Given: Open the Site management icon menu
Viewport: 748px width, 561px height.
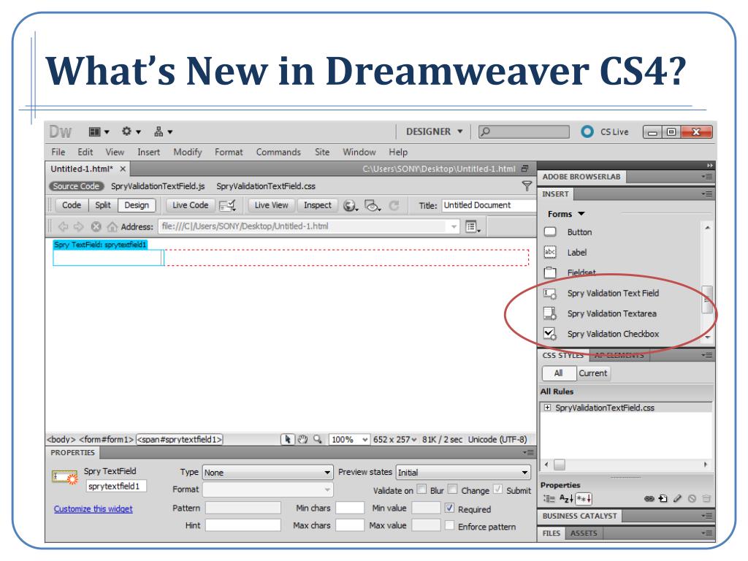Looking at the screenshot, I should pyautogui.click(x=163, y=131).
